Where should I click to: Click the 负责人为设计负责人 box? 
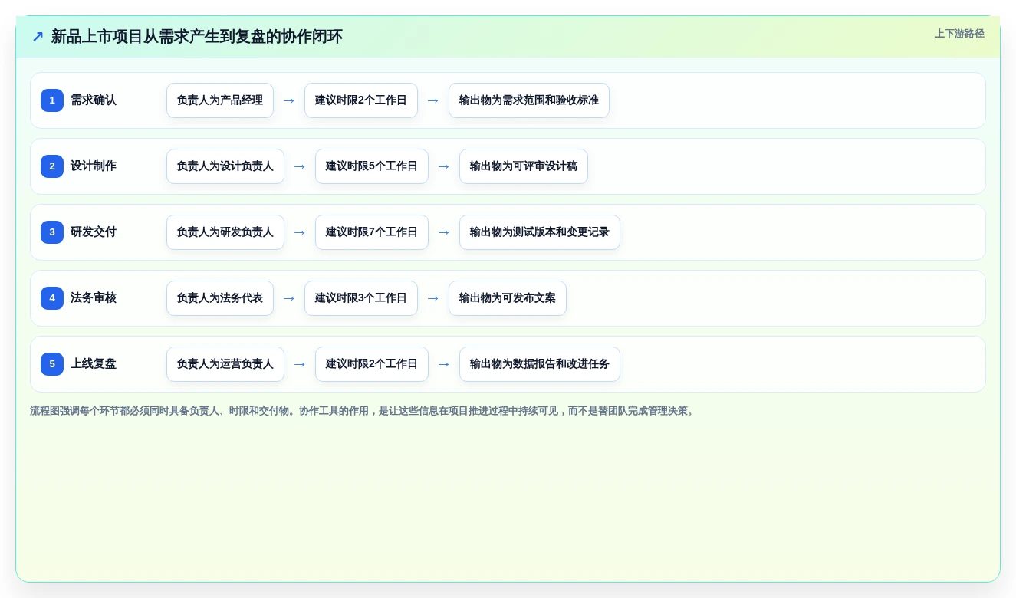coord(225,166)
